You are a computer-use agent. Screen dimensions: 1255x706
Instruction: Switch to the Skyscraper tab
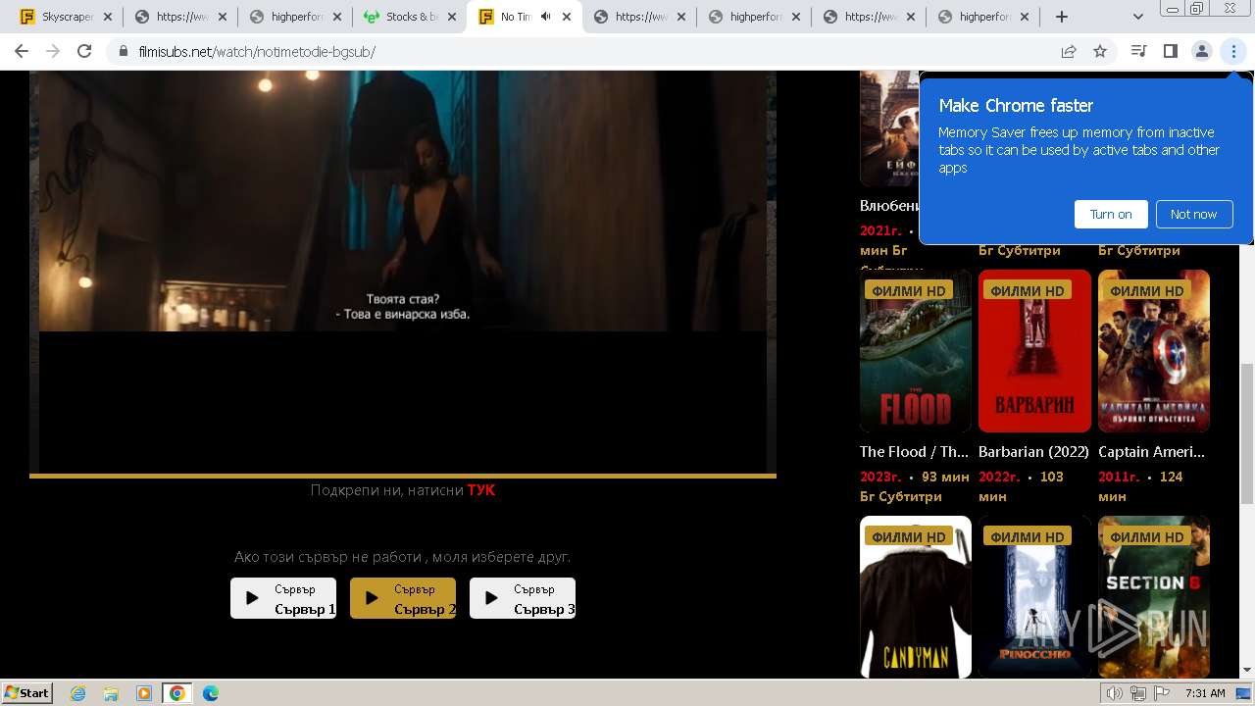[x=67, y=17]
